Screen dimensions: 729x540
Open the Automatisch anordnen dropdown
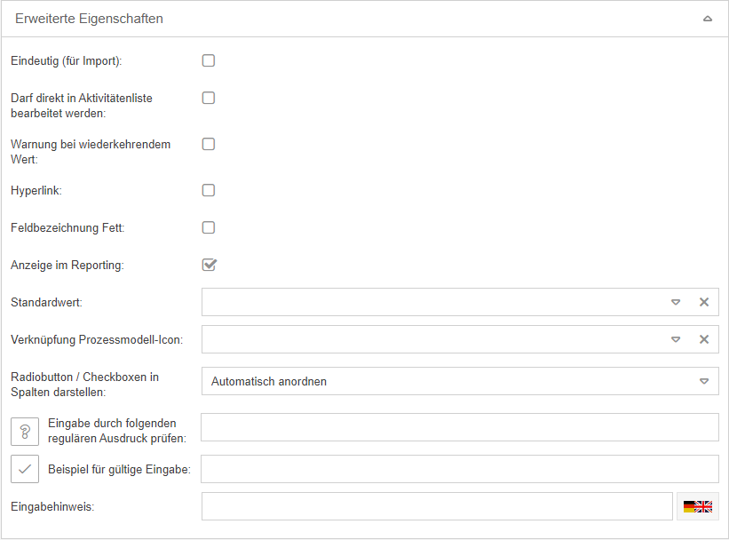pyautogui.click(x=704, y=381)
